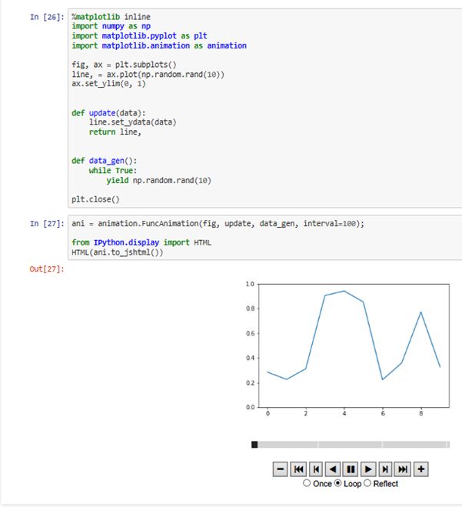Screen dimensions: 462x507
Task: Click the line 'def update(data):'
Action: (x=108, y=113)
